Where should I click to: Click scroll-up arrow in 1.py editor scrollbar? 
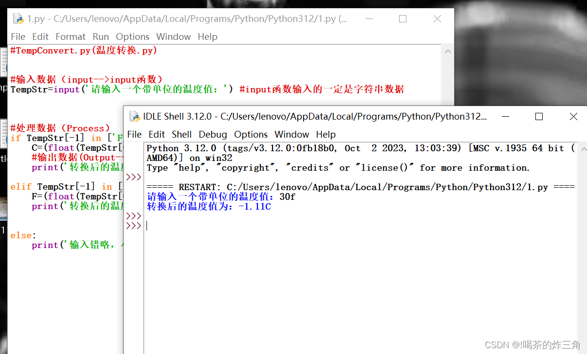pyautogui.click(x=448, y=51)
